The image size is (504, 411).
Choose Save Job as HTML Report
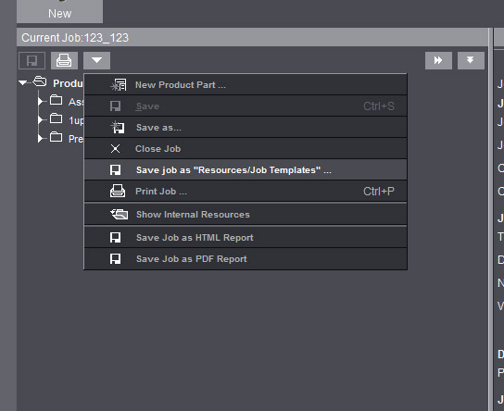[246, 238]
